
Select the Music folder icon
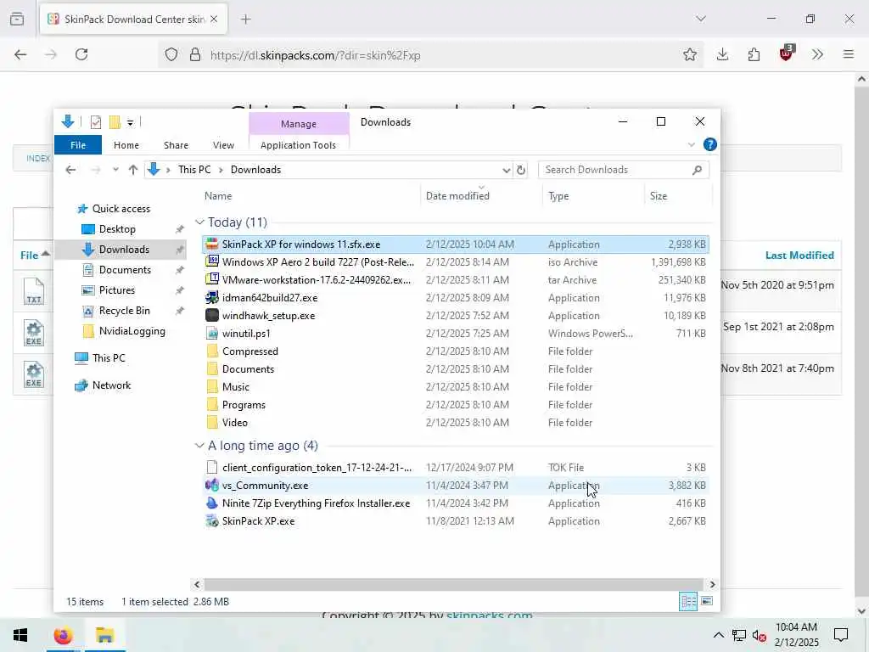tap(211, 387)
